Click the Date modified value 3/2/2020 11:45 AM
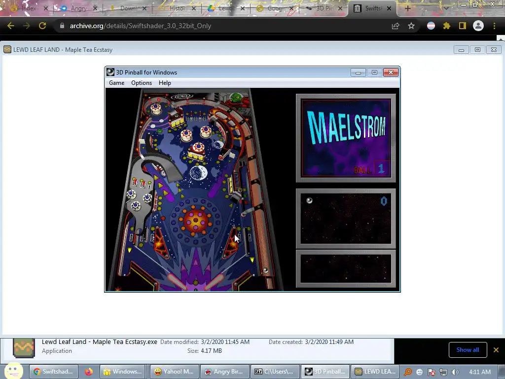505x379 pixels. point(225,342)
